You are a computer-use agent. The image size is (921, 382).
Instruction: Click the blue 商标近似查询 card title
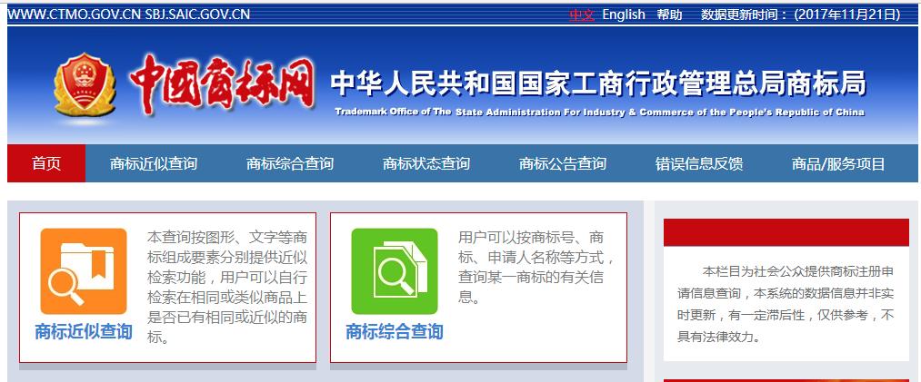pos(84,331)
